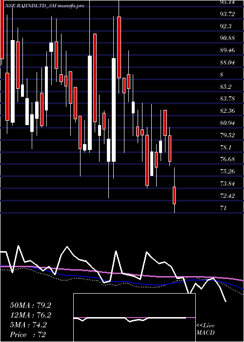Select the 79.52 price axis label
244x342 pixels.
(227, 135)
